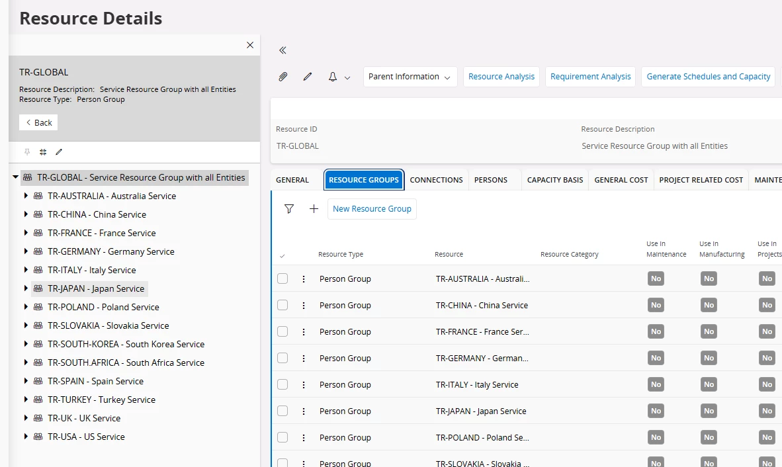The width and height of the screenshot is (782, 467).
Task: Click the TR-CHINA - China Service table cell
Action: pyautogui.click(x=482, y=306)
